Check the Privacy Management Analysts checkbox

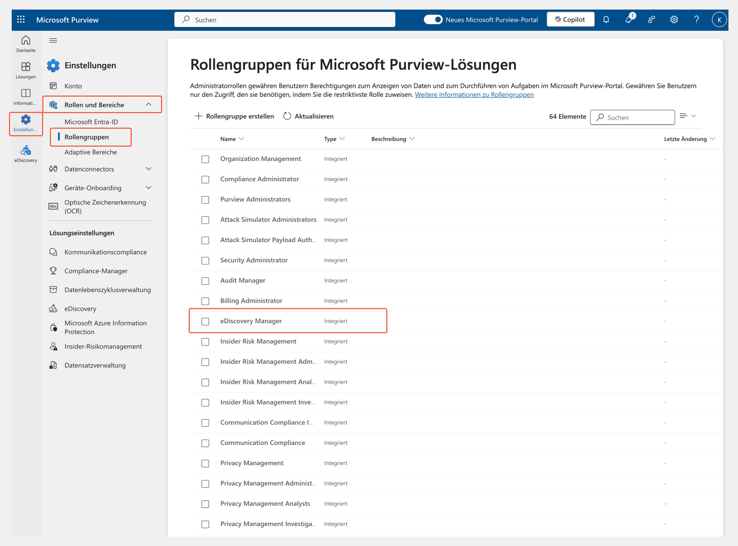tap(205, 504)
